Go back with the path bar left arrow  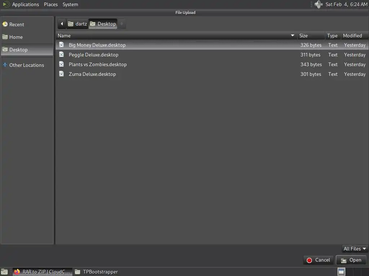tap(62, 24)
